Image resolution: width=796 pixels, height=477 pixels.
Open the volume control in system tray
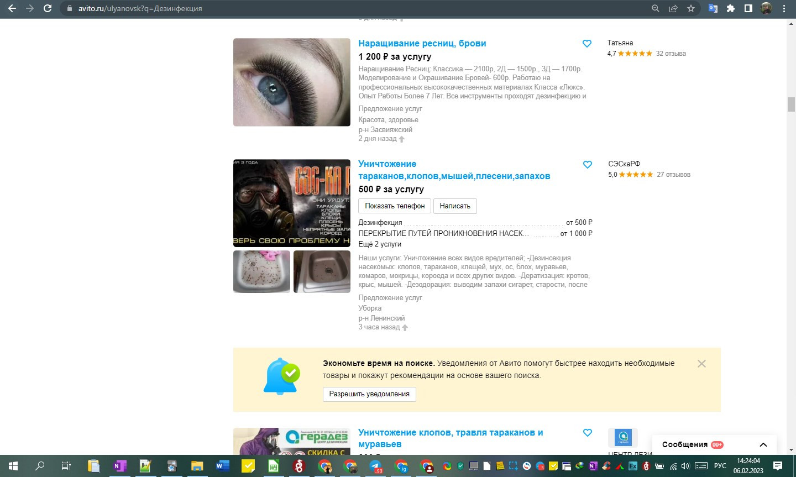coord(685,466)
